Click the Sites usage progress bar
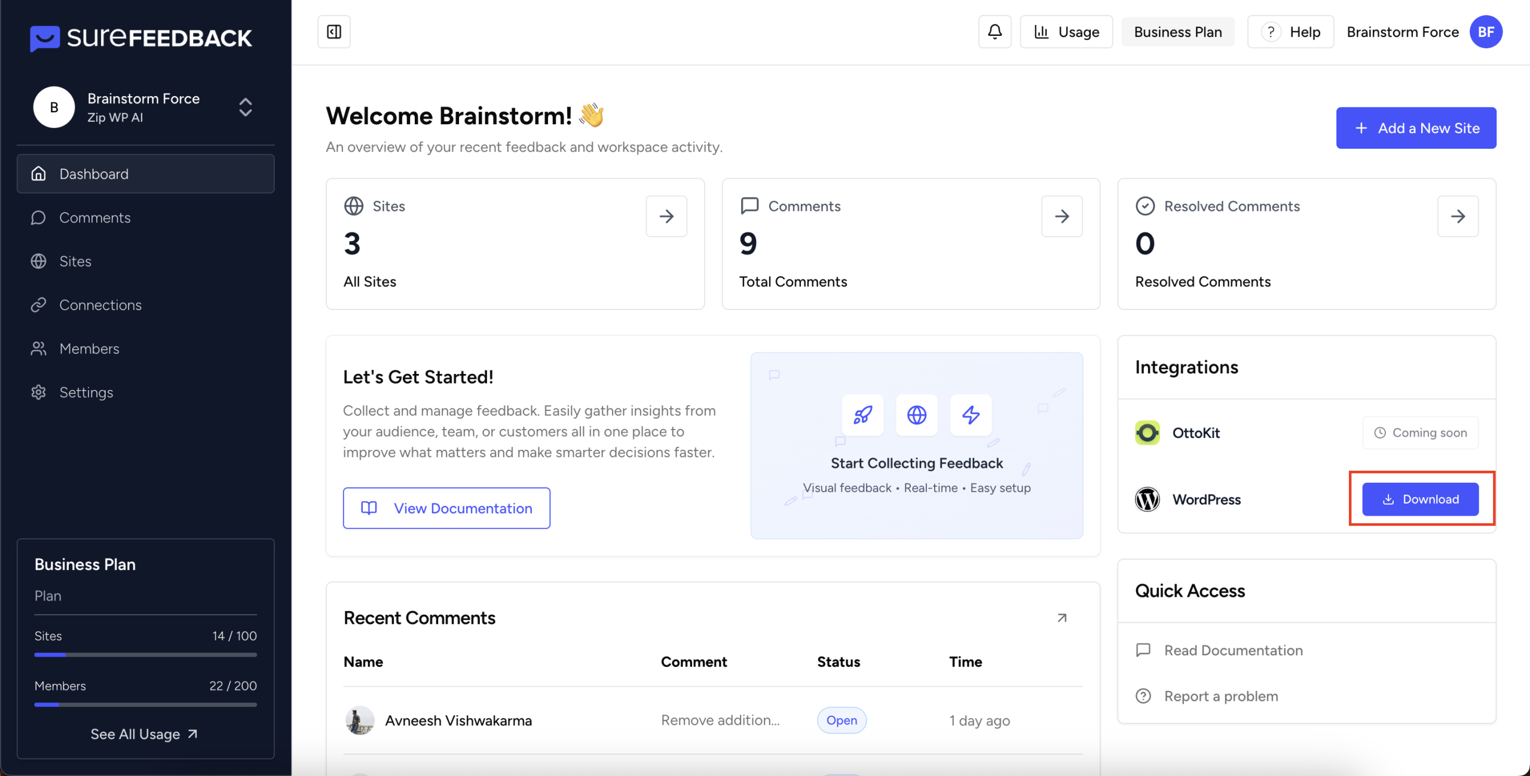Image resolution: width=1530 pixels, height=776 pixels. coord(145,655)
